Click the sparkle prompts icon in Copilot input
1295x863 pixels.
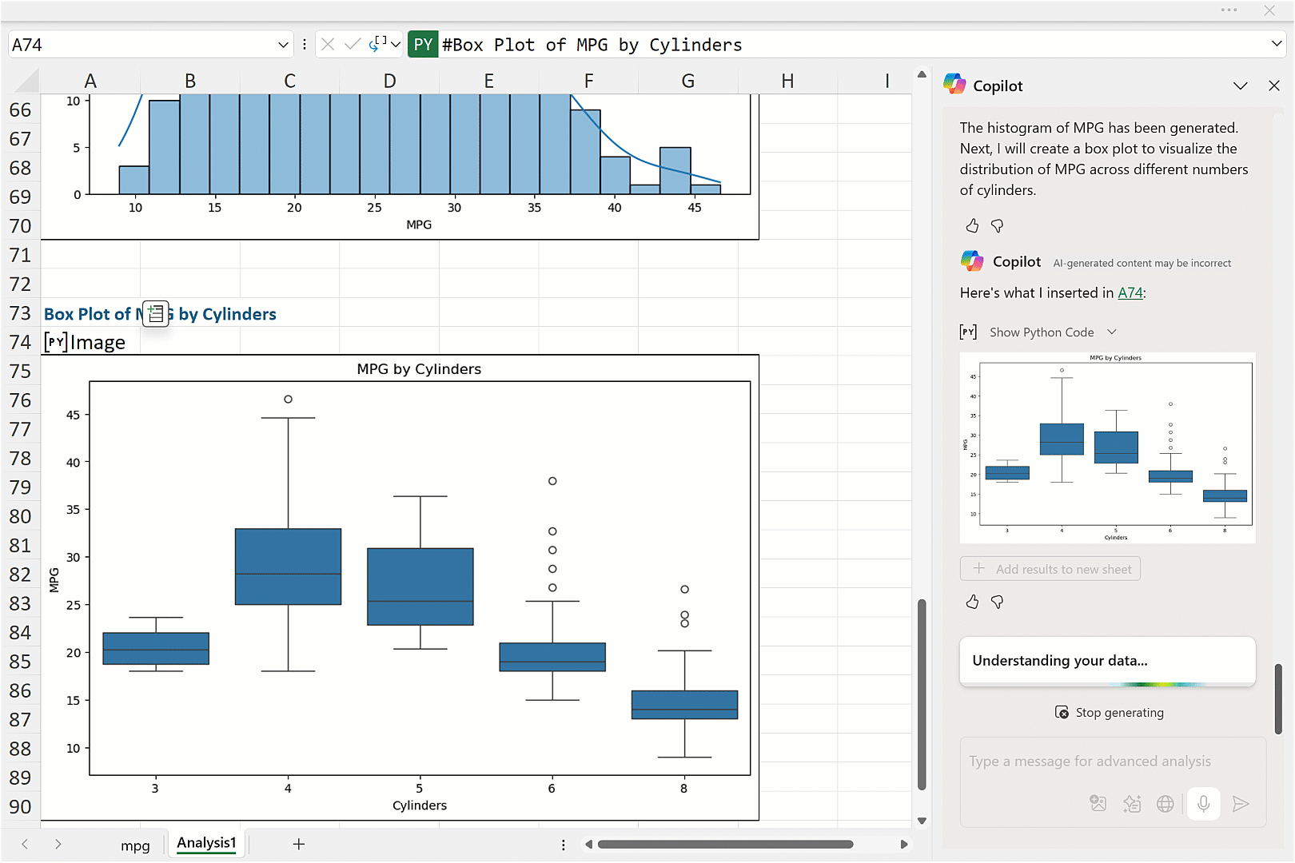1132,804
